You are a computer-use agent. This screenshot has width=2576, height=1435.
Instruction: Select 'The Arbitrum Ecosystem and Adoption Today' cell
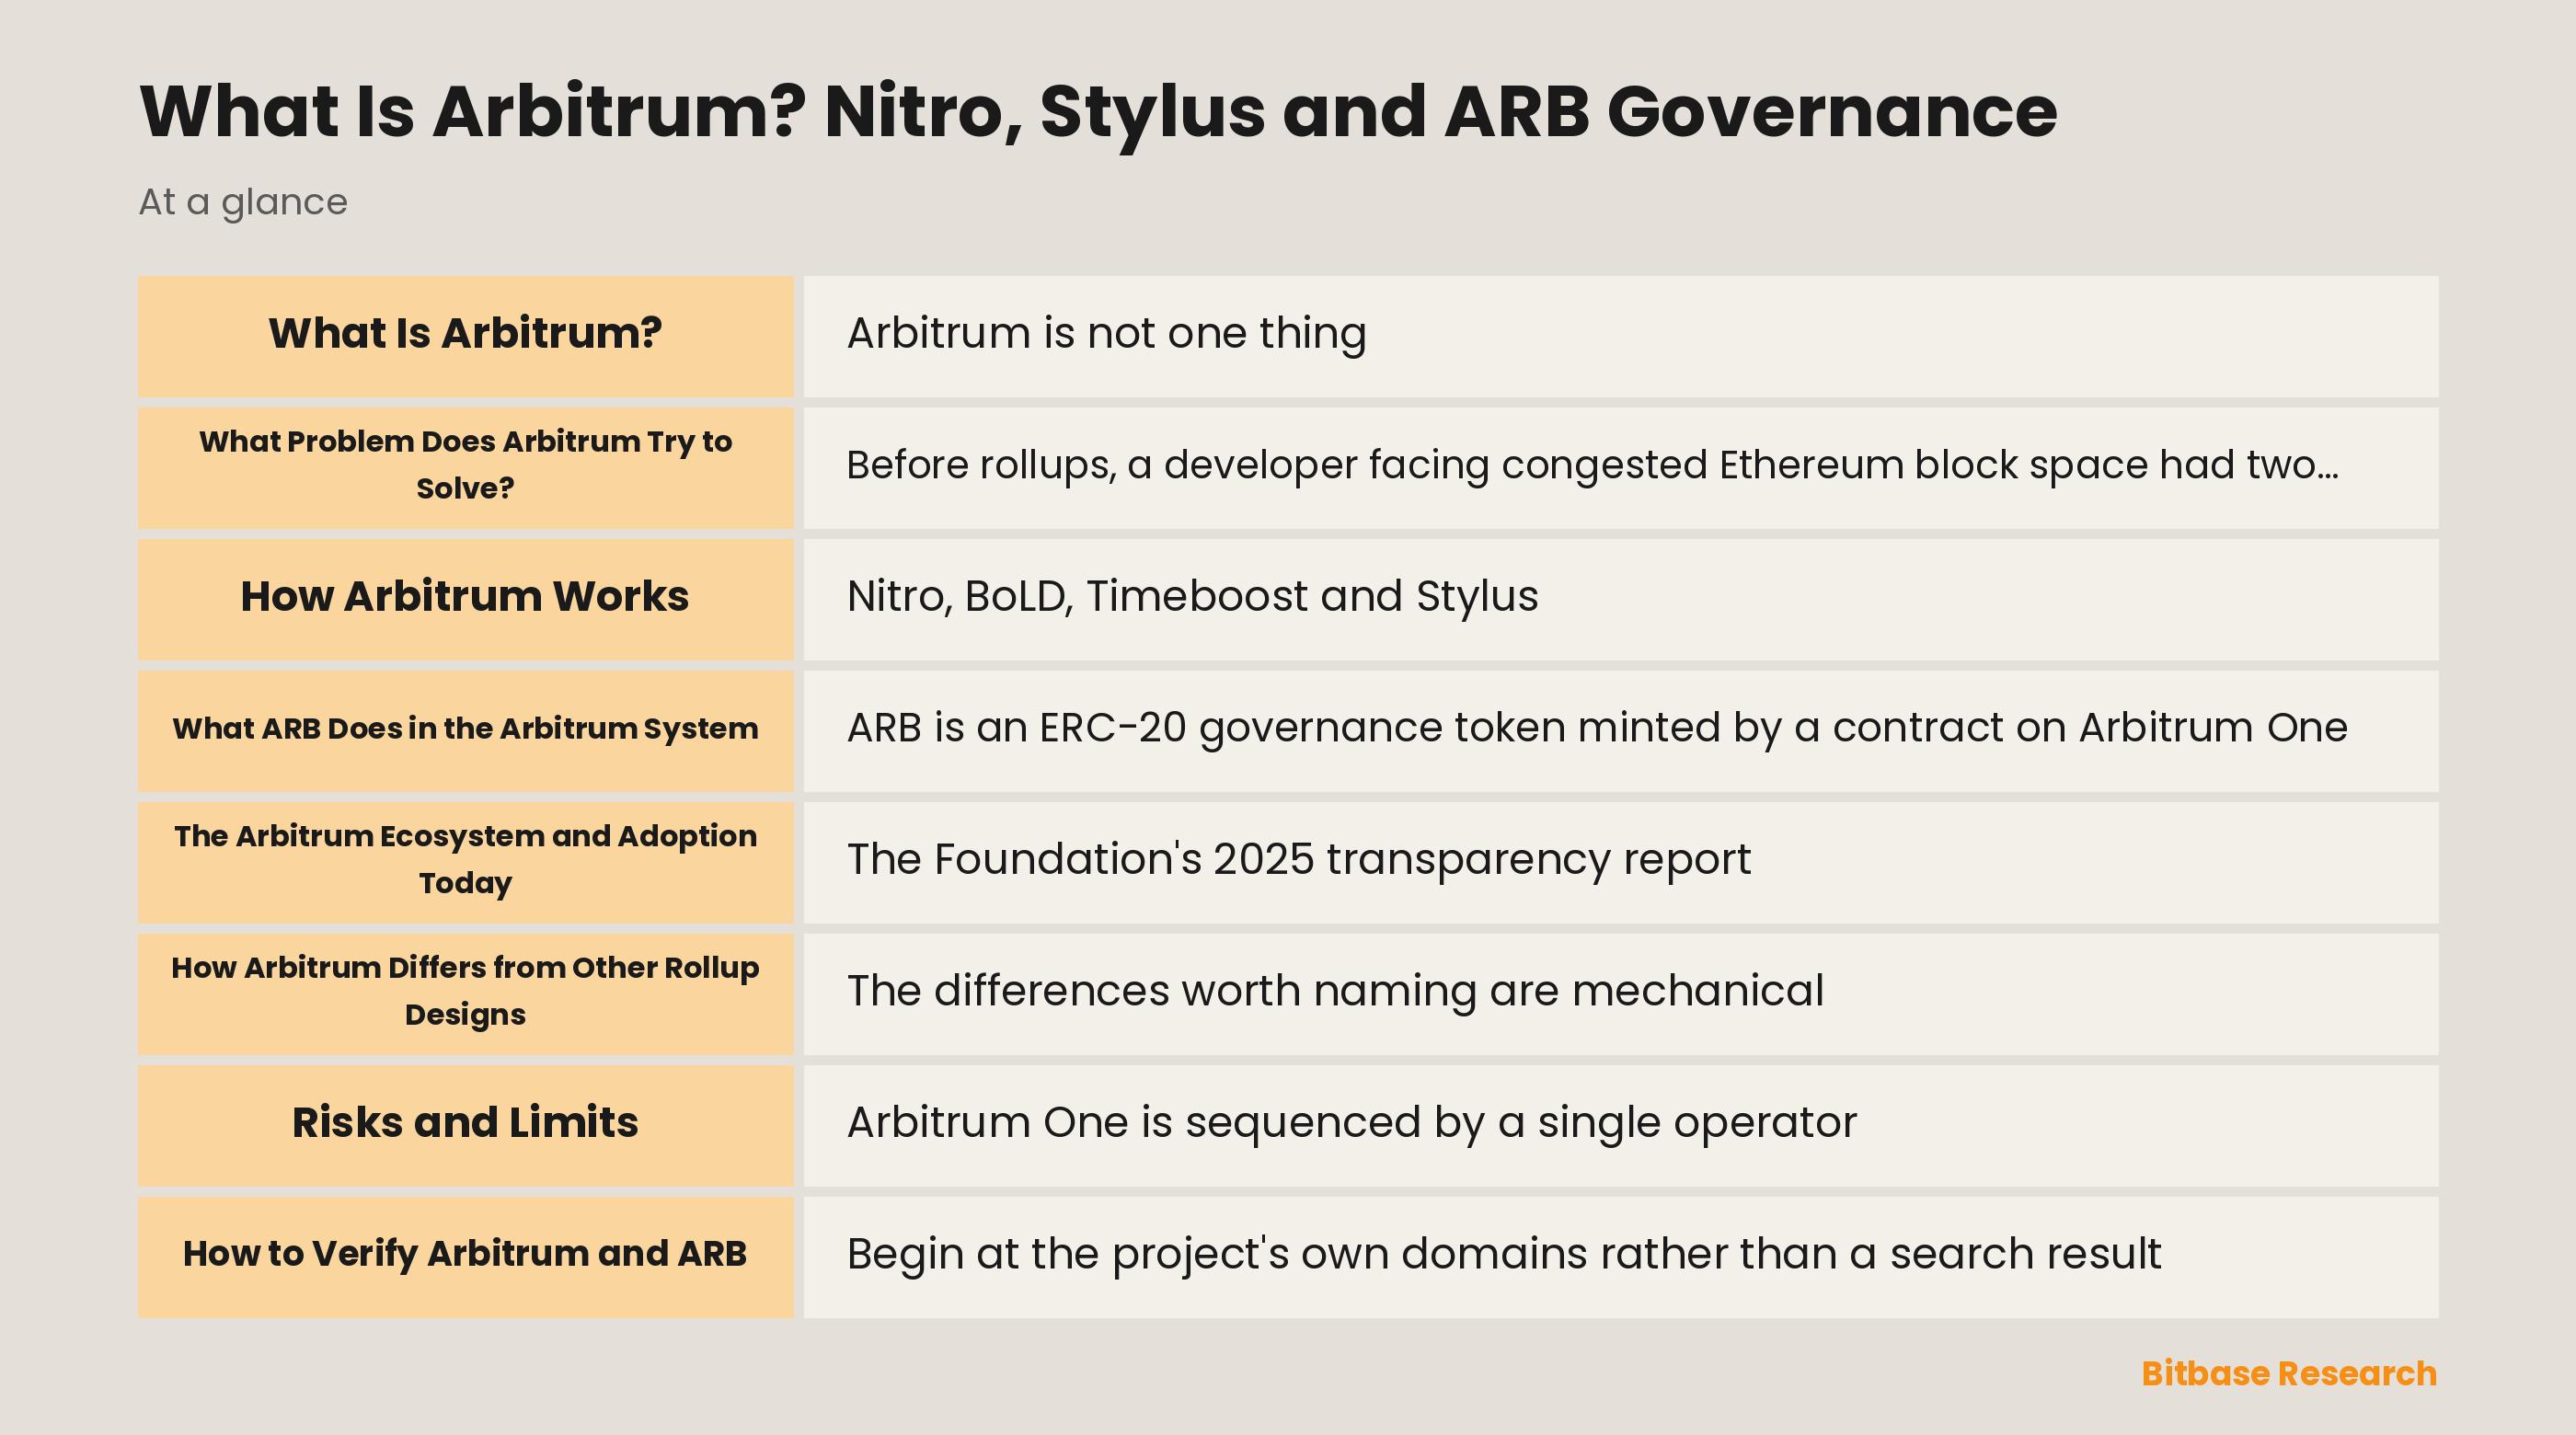465,863
